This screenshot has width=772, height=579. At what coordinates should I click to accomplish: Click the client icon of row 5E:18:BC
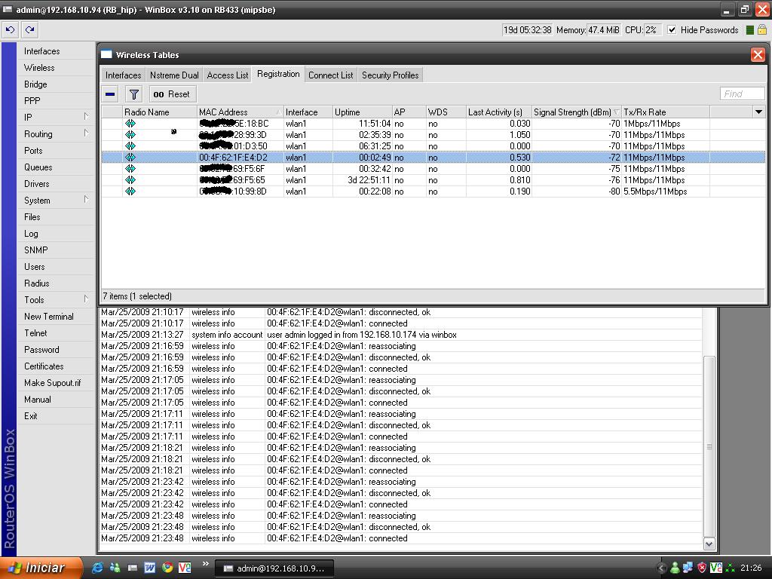pos(130,124)
